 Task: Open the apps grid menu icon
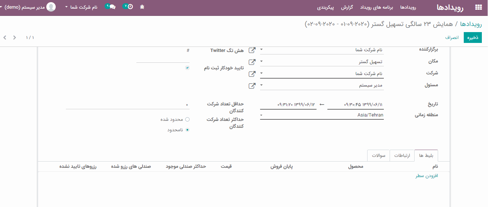tap(478, 7)
